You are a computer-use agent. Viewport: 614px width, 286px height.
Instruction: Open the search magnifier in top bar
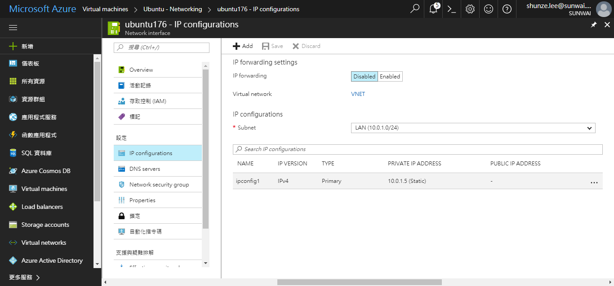[415, 9]
